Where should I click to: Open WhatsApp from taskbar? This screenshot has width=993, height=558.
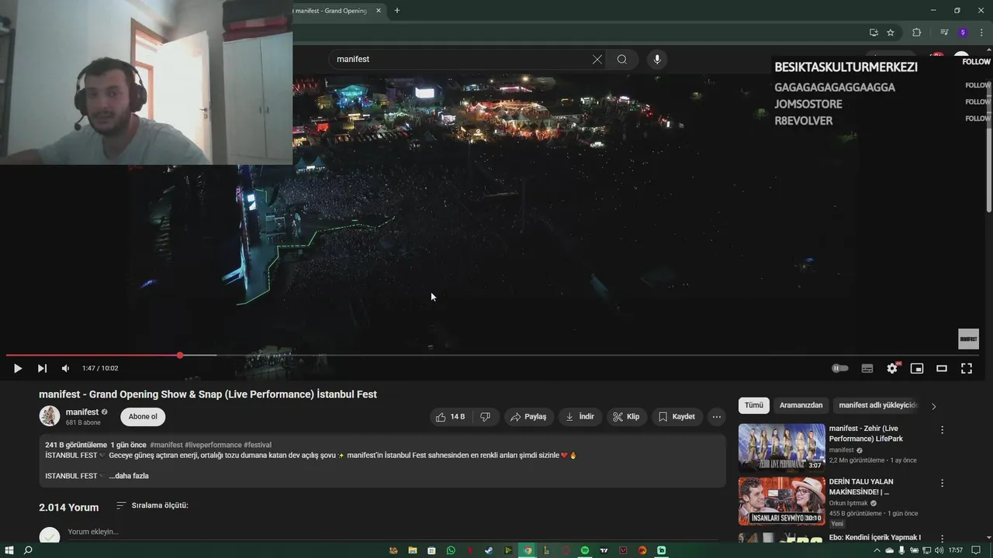[451, 550]
